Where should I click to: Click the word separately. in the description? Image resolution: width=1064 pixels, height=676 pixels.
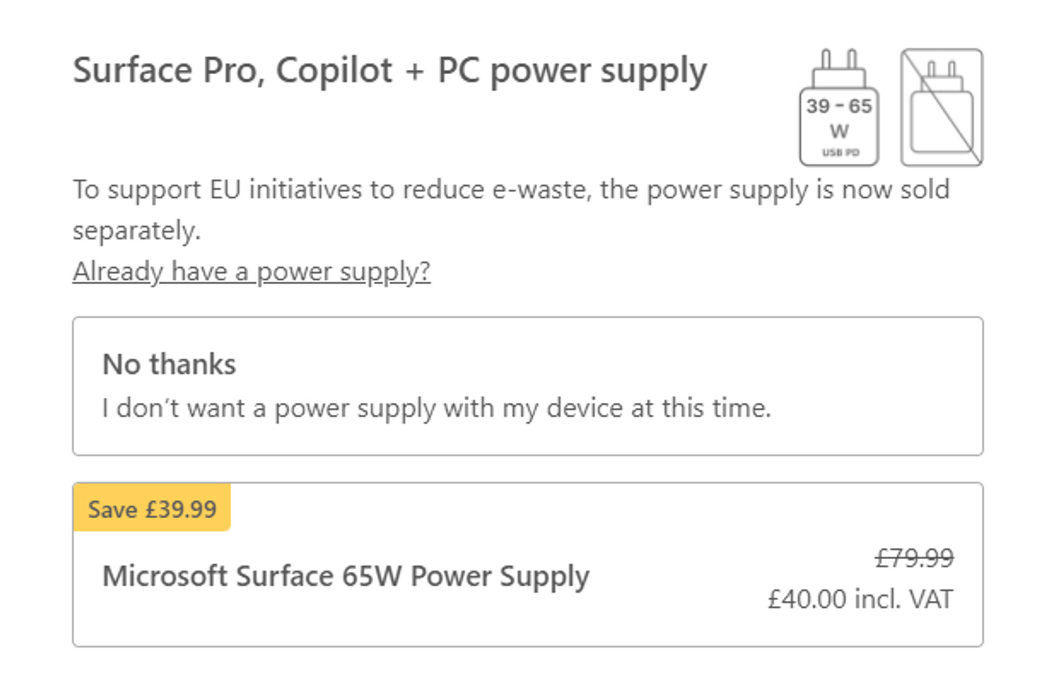137,231
